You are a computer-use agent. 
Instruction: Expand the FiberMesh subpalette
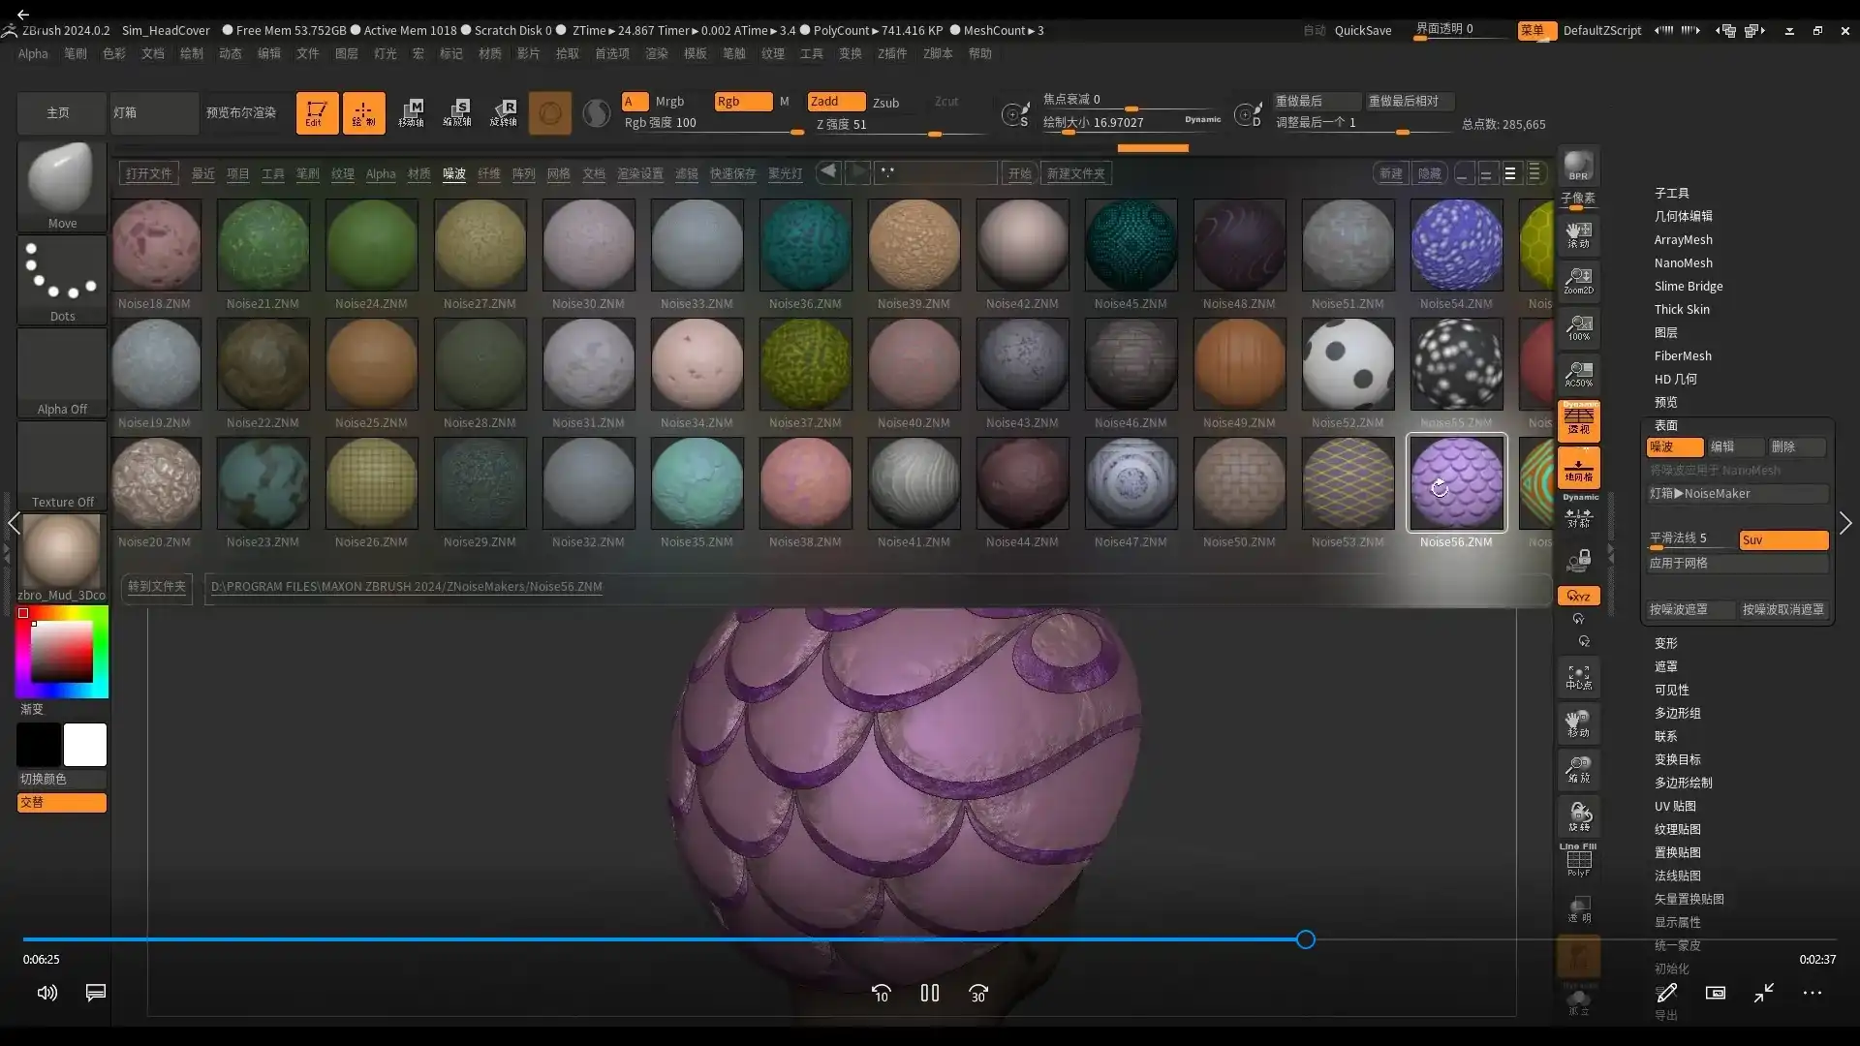pos(1682,355)
